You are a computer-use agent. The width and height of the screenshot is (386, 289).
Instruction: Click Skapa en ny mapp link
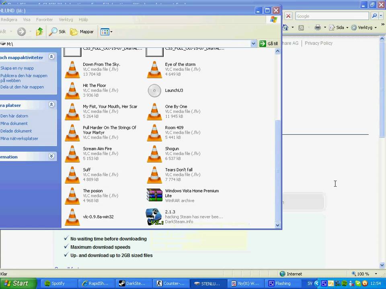pos(17,68)
